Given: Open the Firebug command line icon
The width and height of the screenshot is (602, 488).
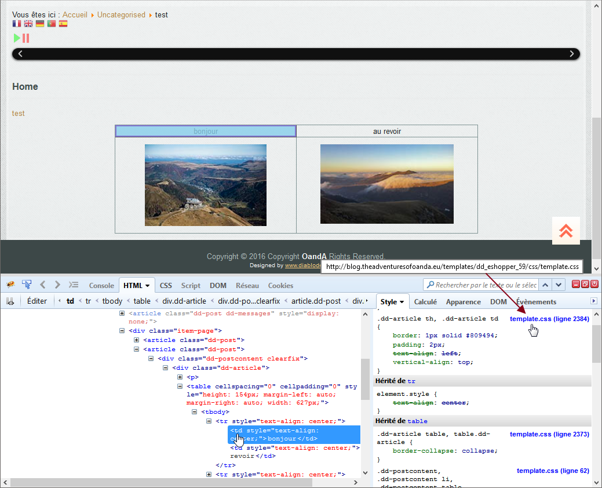Looking at the screenshot, I should 73,285.
